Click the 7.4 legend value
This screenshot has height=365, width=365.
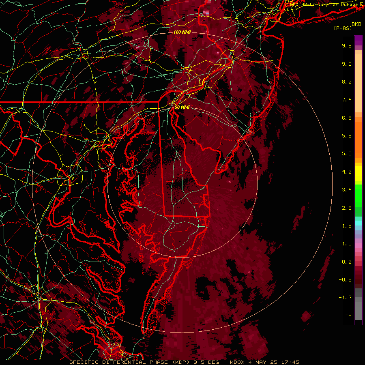pos(347,100)
